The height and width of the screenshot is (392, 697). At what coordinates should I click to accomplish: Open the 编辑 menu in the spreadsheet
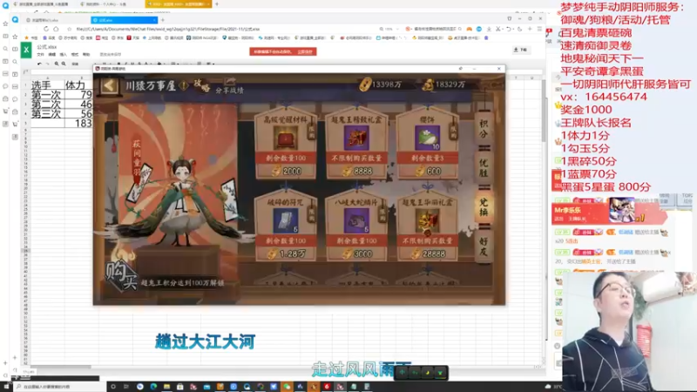point(52,54)
